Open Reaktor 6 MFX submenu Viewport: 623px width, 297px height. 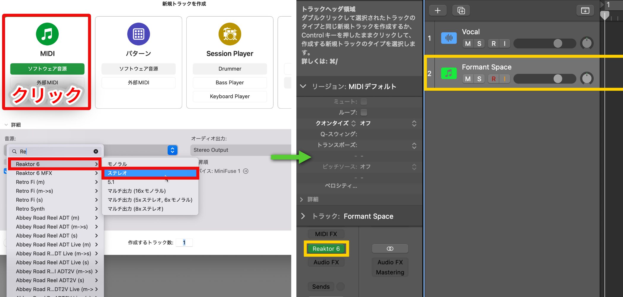[55, 173]
